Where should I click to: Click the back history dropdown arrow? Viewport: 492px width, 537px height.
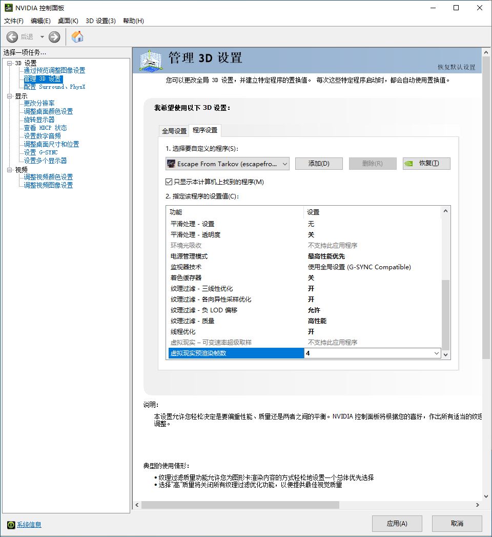point(42,36)
